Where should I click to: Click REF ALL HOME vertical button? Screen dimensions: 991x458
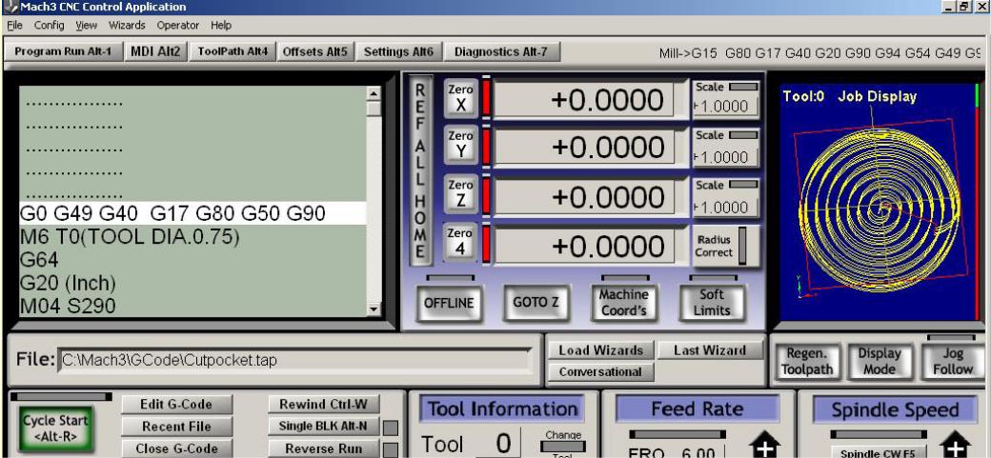pyautogui.click(x=419, y=171)
